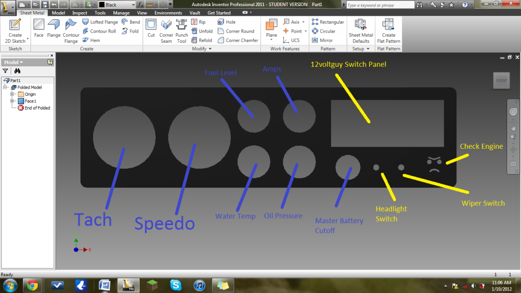Open Sheet Metal Defaults
The image size is (521, 293).
click(x=361, y=31)
